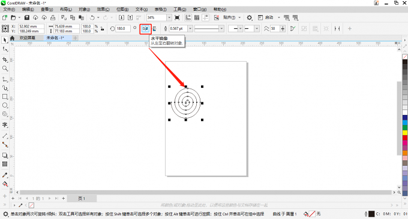
Task: Expand the 启动 launch dropdown arrow
Action: (x=278, y=17)
